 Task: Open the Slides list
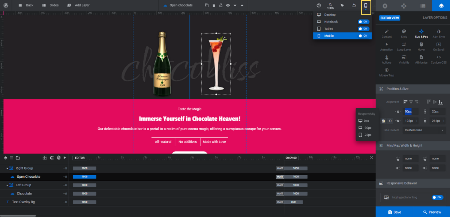(50, 5)
